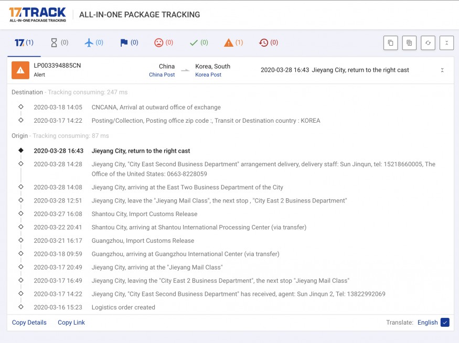Click the date '2020-03-22 20:41'
This screenshot has width=459, height=343.
coord(58,228)
